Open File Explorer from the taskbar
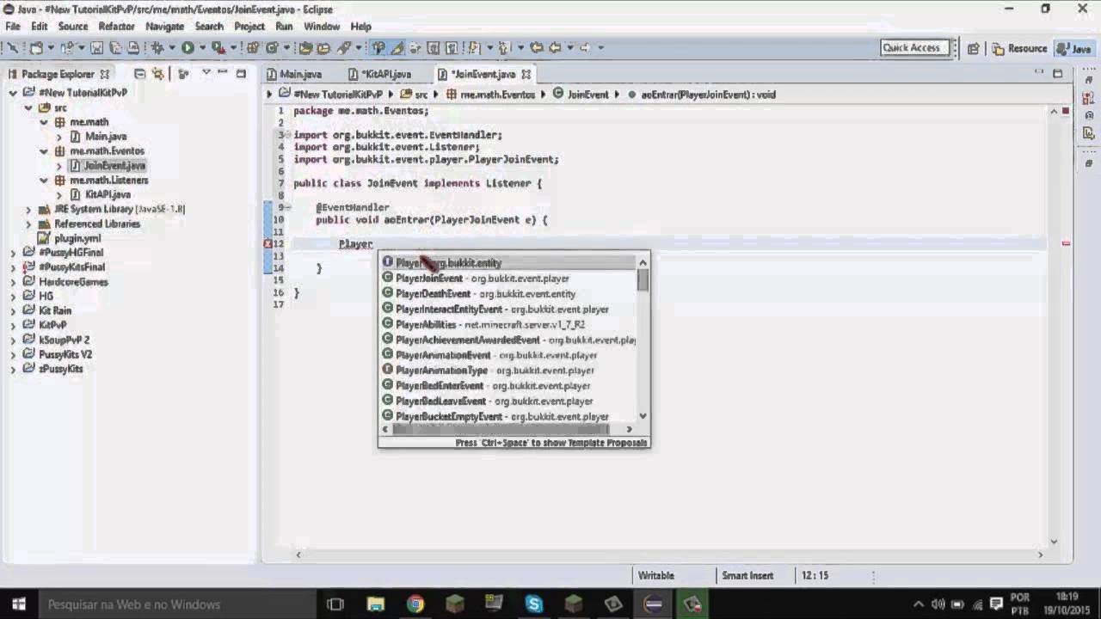This screenshot has width=1101, height=619. 376,604
